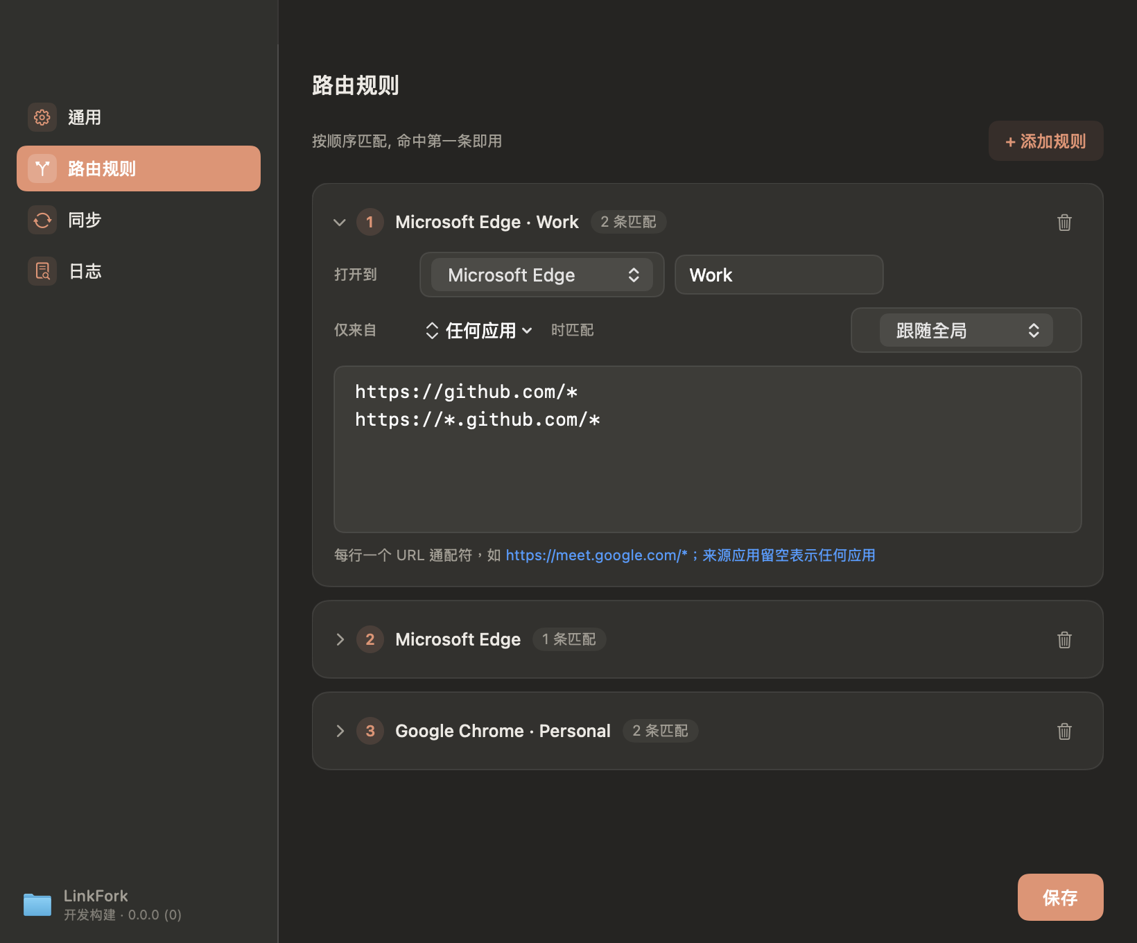
Task: Click the 保存 save button
Action: pos(1060,897)
